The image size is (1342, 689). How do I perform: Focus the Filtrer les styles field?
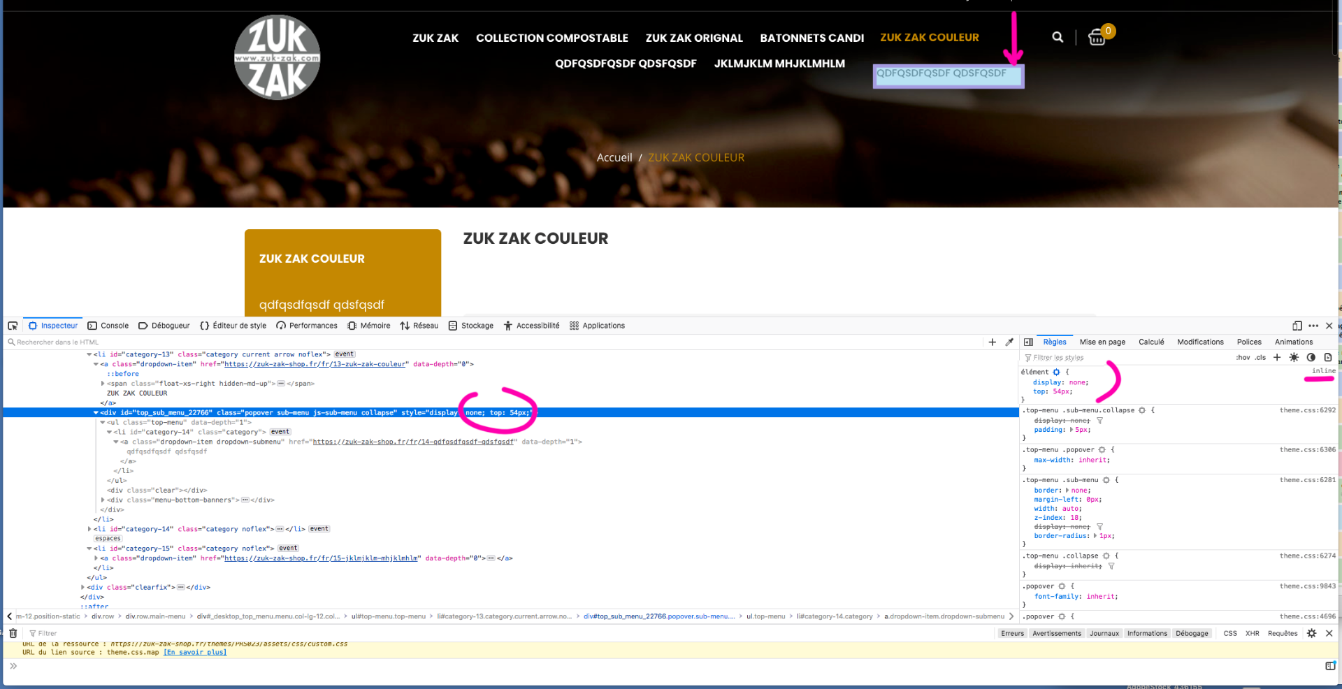tap(1125, 358)
